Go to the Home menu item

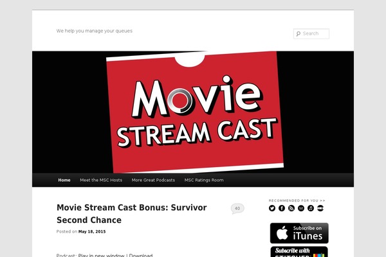tap(64, 180)
